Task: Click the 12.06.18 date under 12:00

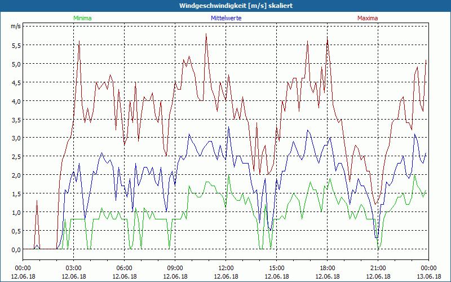Action: tap(226, 276)
